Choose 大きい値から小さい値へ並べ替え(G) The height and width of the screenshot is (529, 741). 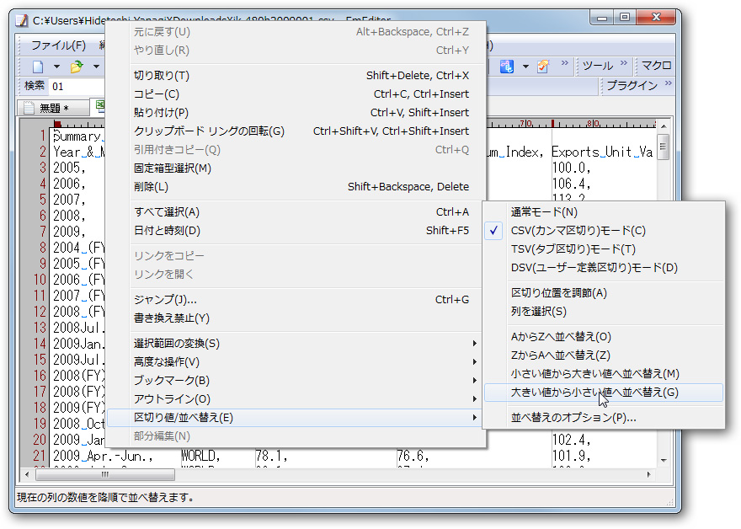coord(604,393)
